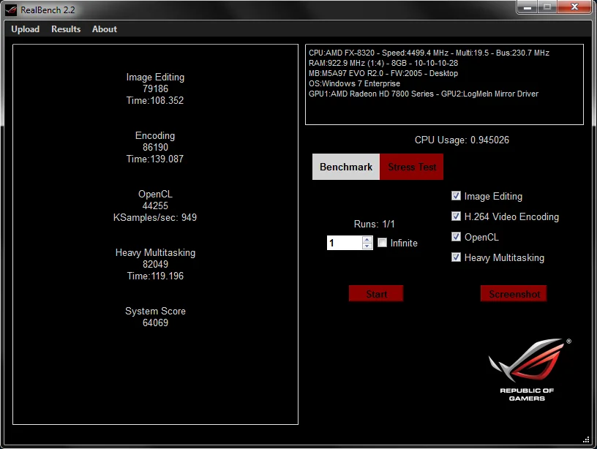Click the window resize grip
This screenshot has height=449, width=597.
point(586,440)
